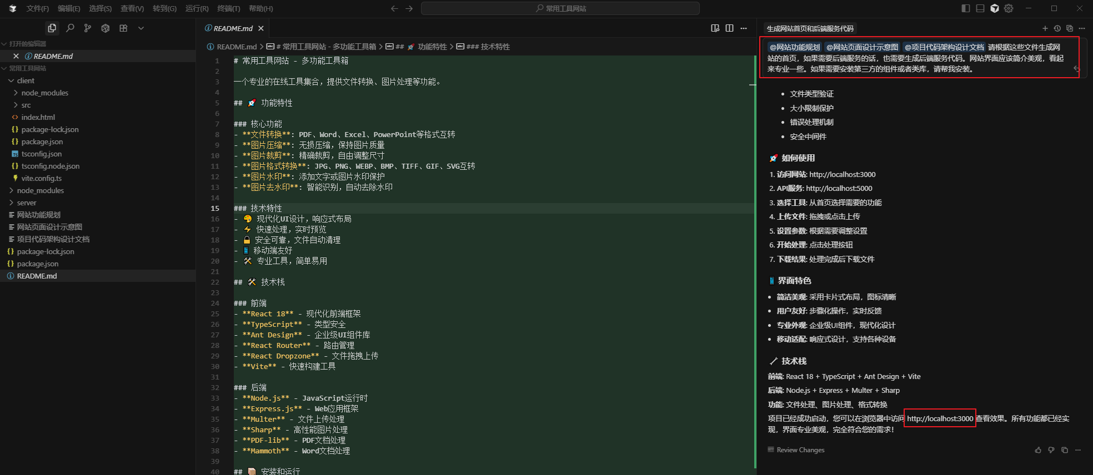Open settings gear in title bar
Image resolution: width=1093 pixels, height=475 pixels.
[1009, 8]
